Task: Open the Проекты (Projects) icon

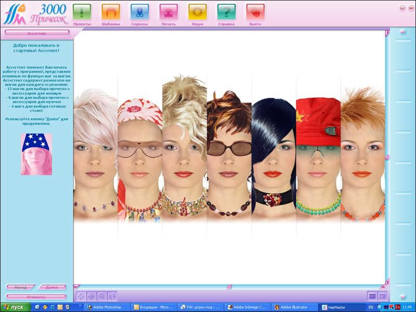Action: [82, 12]
